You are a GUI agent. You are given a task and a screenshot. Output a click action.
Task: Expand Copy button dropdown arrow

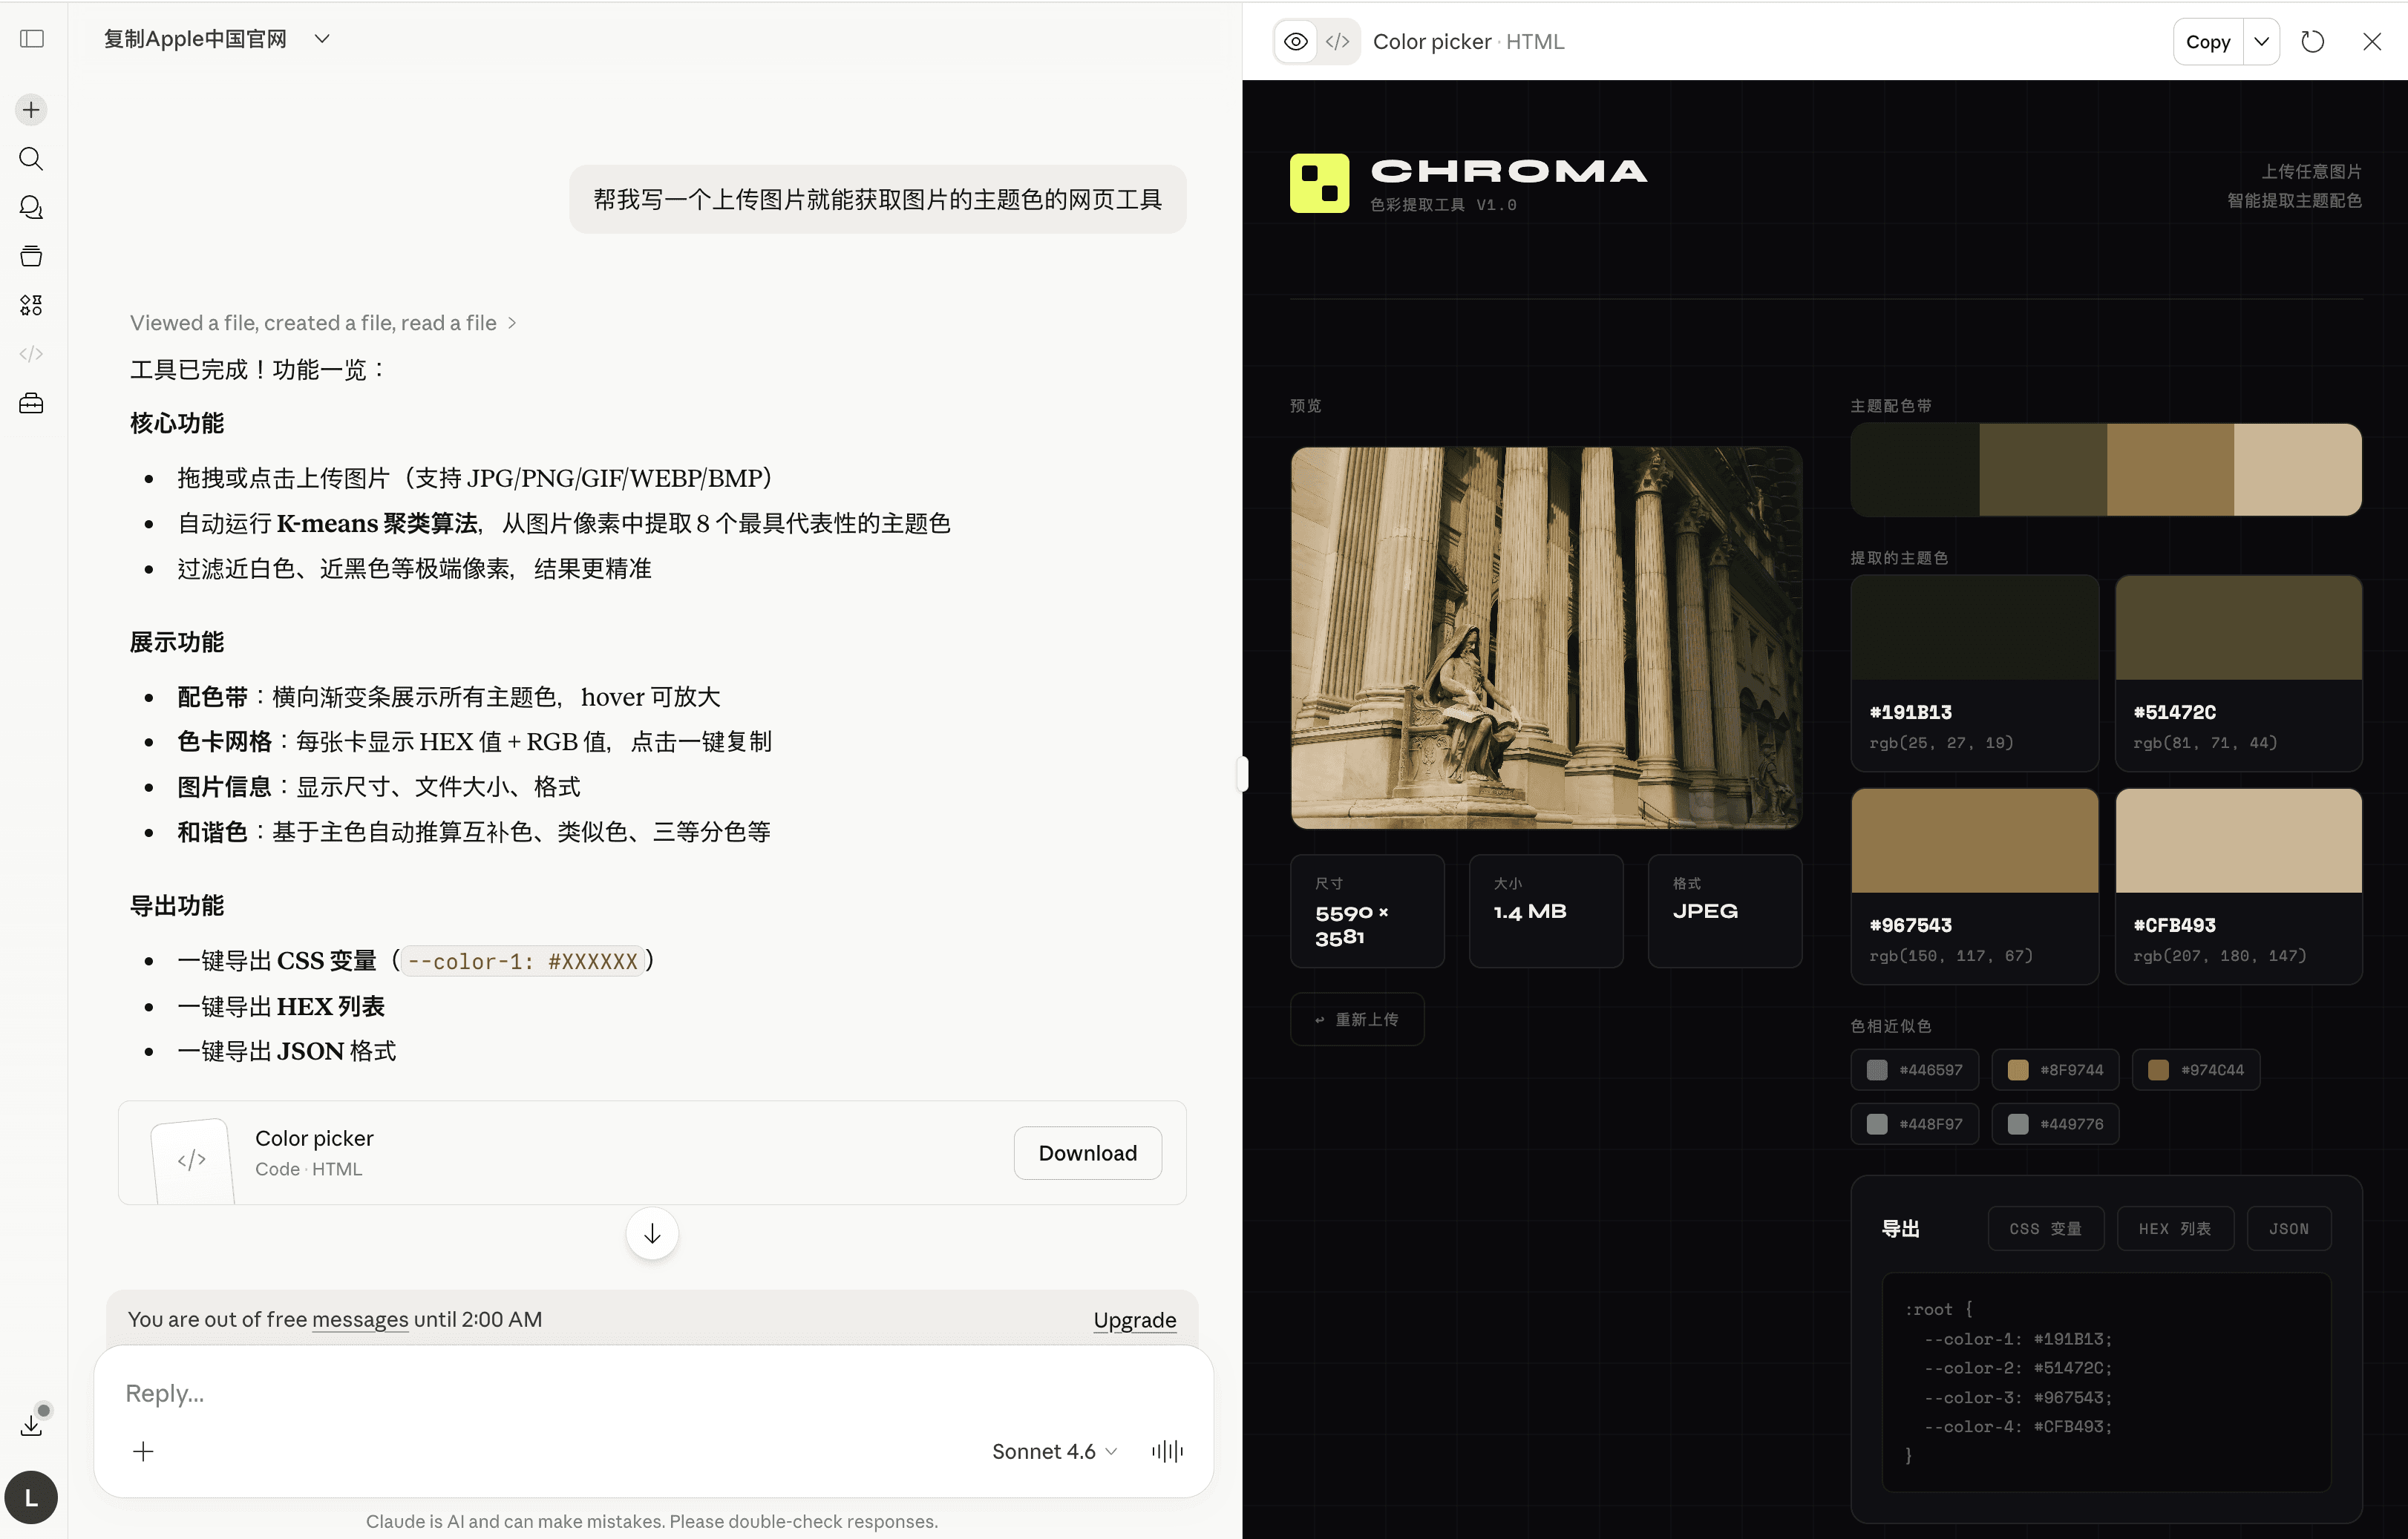coord(2261,42)
